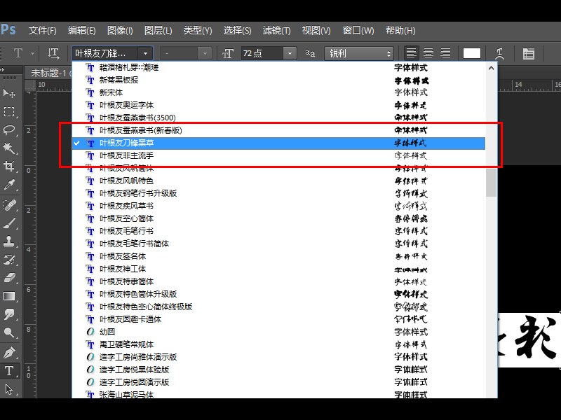The width and height of the screenshot is (561, 420).
Task: Click the font name field 叶根友刀锋
Action: 105,54
